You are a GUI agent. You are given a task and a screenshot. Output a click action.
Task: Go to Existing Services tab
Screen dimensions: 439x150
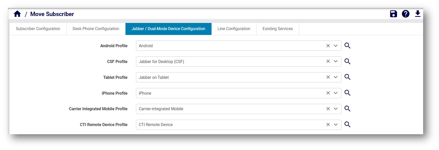[277, 29]
